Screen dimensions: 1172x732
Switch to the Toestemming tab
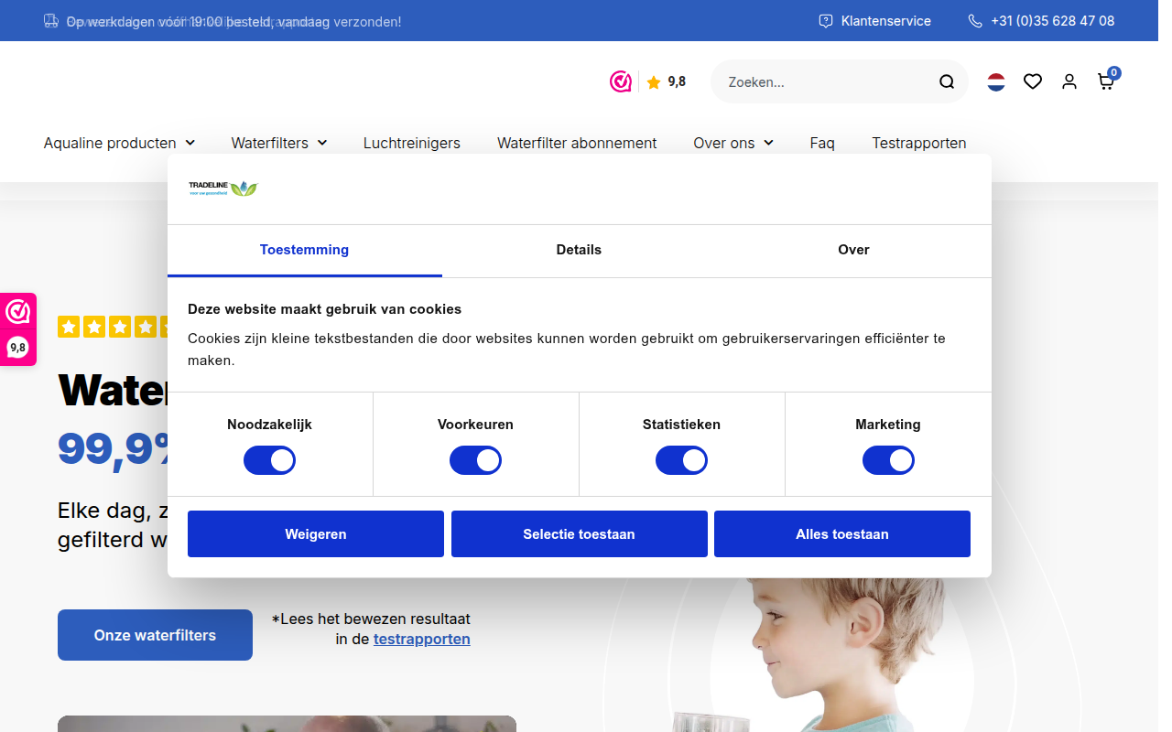tap(304, 250)
